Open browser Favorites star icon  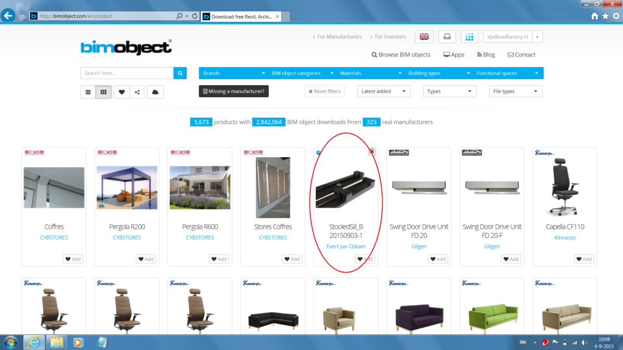tap(605, 16)
